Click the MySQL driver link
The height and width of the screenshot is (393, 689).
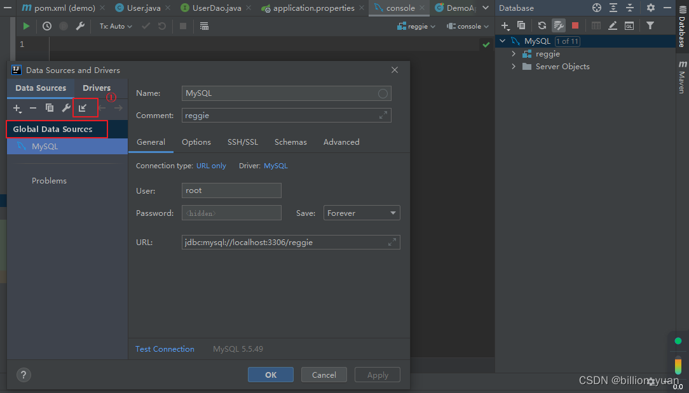(275, 166)
